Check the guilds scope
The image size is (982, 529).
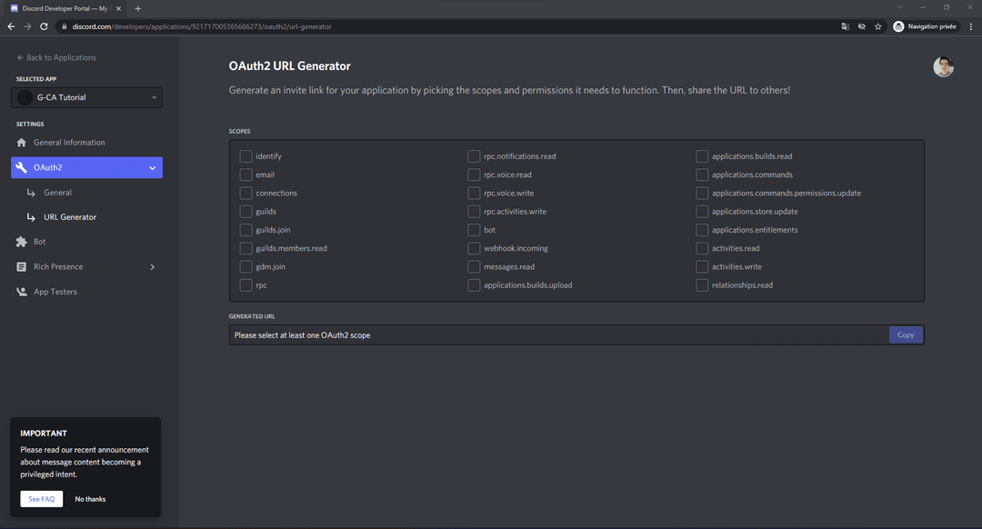(245, 212)
